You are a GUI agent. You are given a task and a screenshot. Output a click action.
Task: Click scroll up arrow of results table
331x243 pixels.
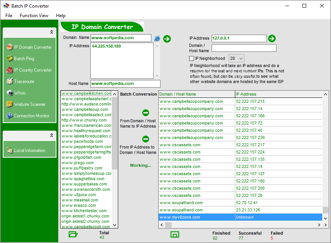coord(325,94)
